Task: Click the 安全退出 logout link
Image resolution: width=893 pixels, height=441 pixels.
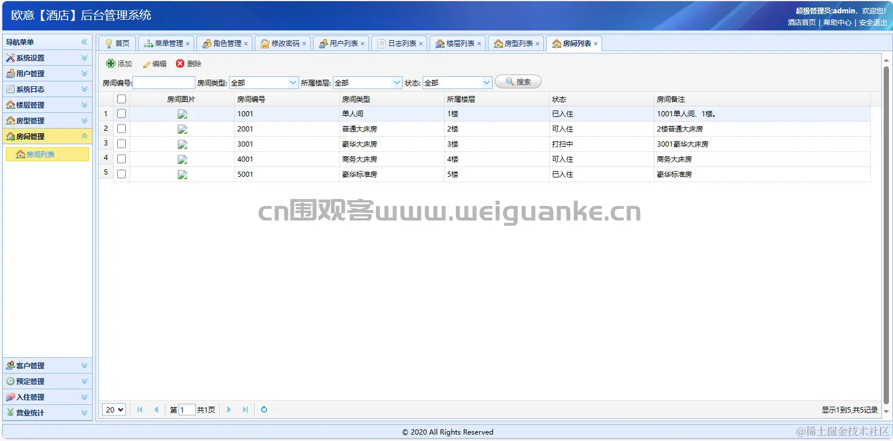Action: coord(873,22)
